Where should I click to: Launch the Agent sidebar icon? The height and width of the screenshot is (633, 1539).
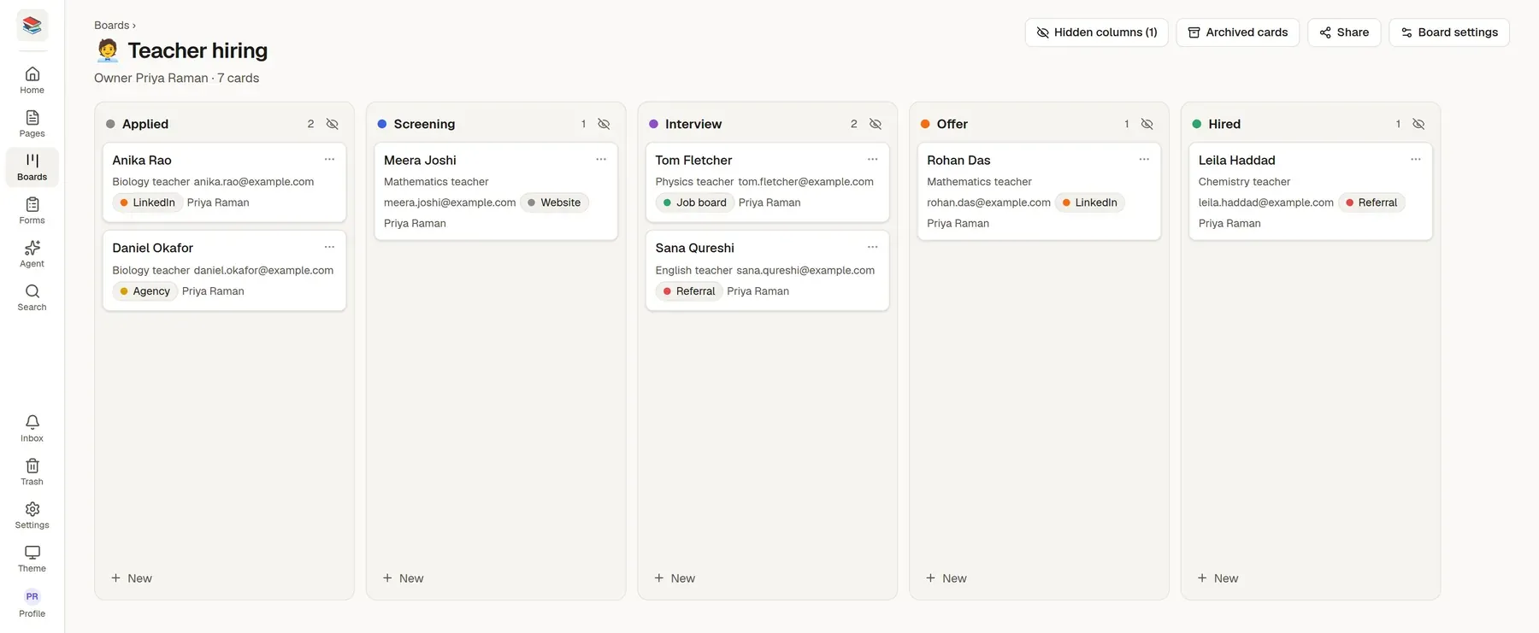32,254
